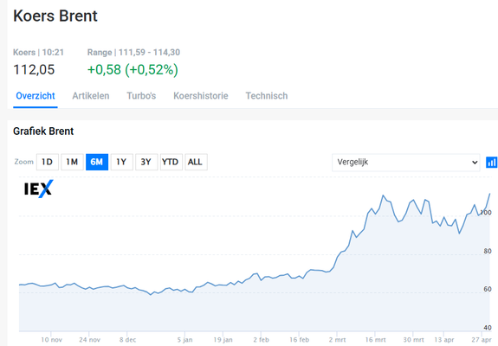Select the YTD zoom range

coord(171,162)
